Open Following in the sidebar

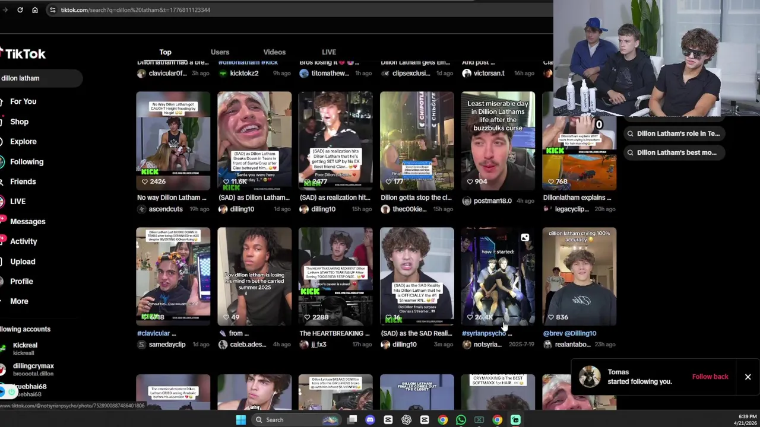click(26, 162)
